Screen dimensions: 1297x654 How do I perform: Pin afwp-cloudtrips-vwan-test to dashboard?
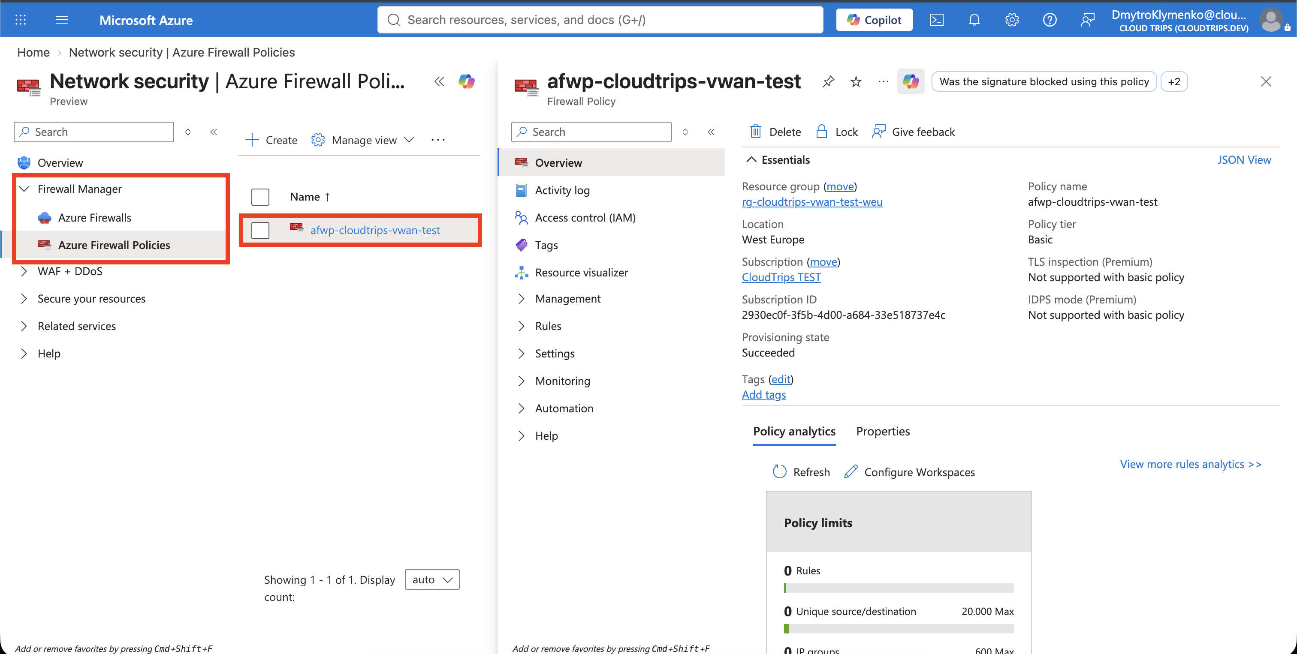pyautogui.click(x=828, y=81)
